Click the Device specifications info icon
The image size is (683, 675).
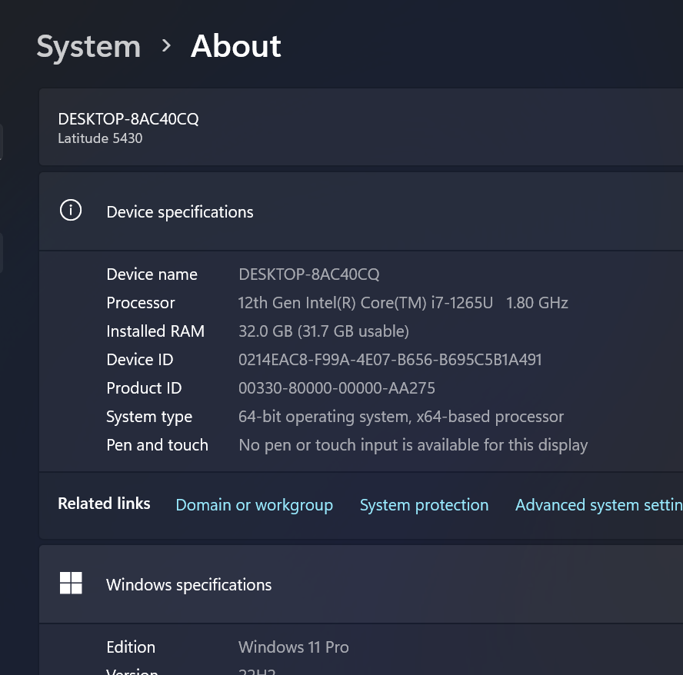(x=71, y=211)
